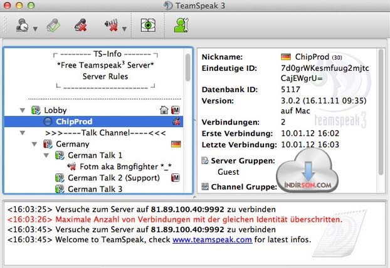
Task: Open dropdown arrow beside mute speakers icon
Action: pyautogui.click(x=124, y=29)
